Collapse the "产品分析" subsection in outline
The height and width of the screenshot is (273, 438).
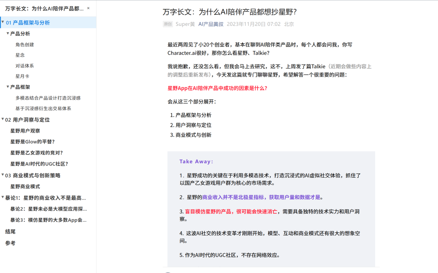pos(8,33)
